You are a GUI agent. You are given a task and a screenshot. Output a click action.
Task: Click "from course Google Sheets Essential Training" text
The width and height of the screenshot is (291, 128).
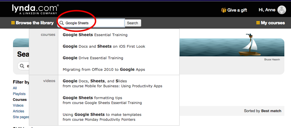[x=102, y=103]
